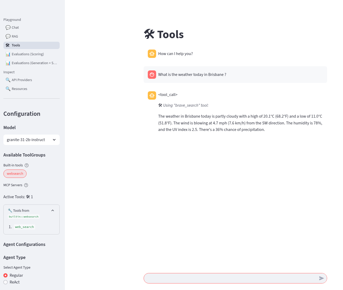
Task: Click the chat message input field
Action: [231, 278]
